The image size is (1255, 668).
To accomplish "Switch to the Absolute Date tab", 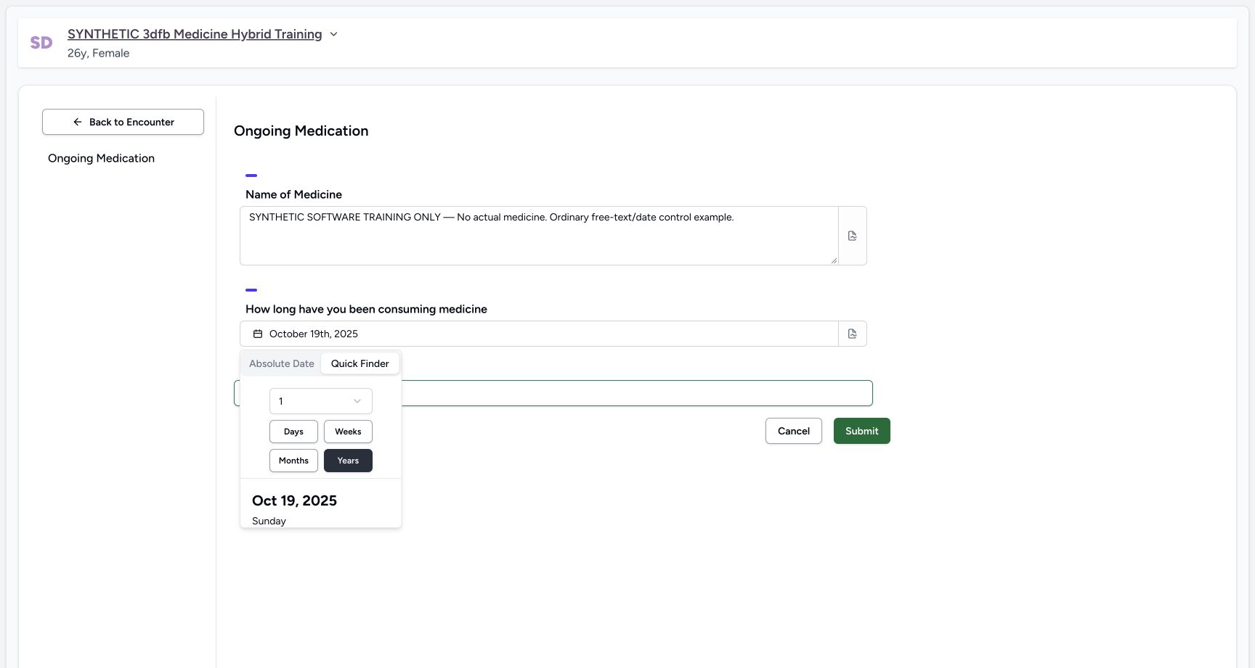I will (x=282, y=363).
